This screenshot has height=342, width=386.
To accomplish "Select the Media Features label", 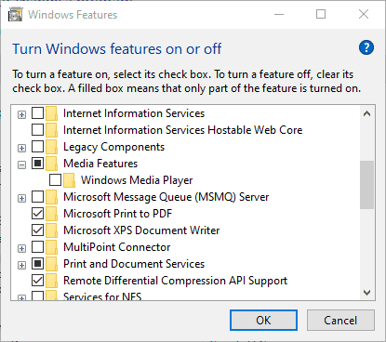I will pos(100,164).
